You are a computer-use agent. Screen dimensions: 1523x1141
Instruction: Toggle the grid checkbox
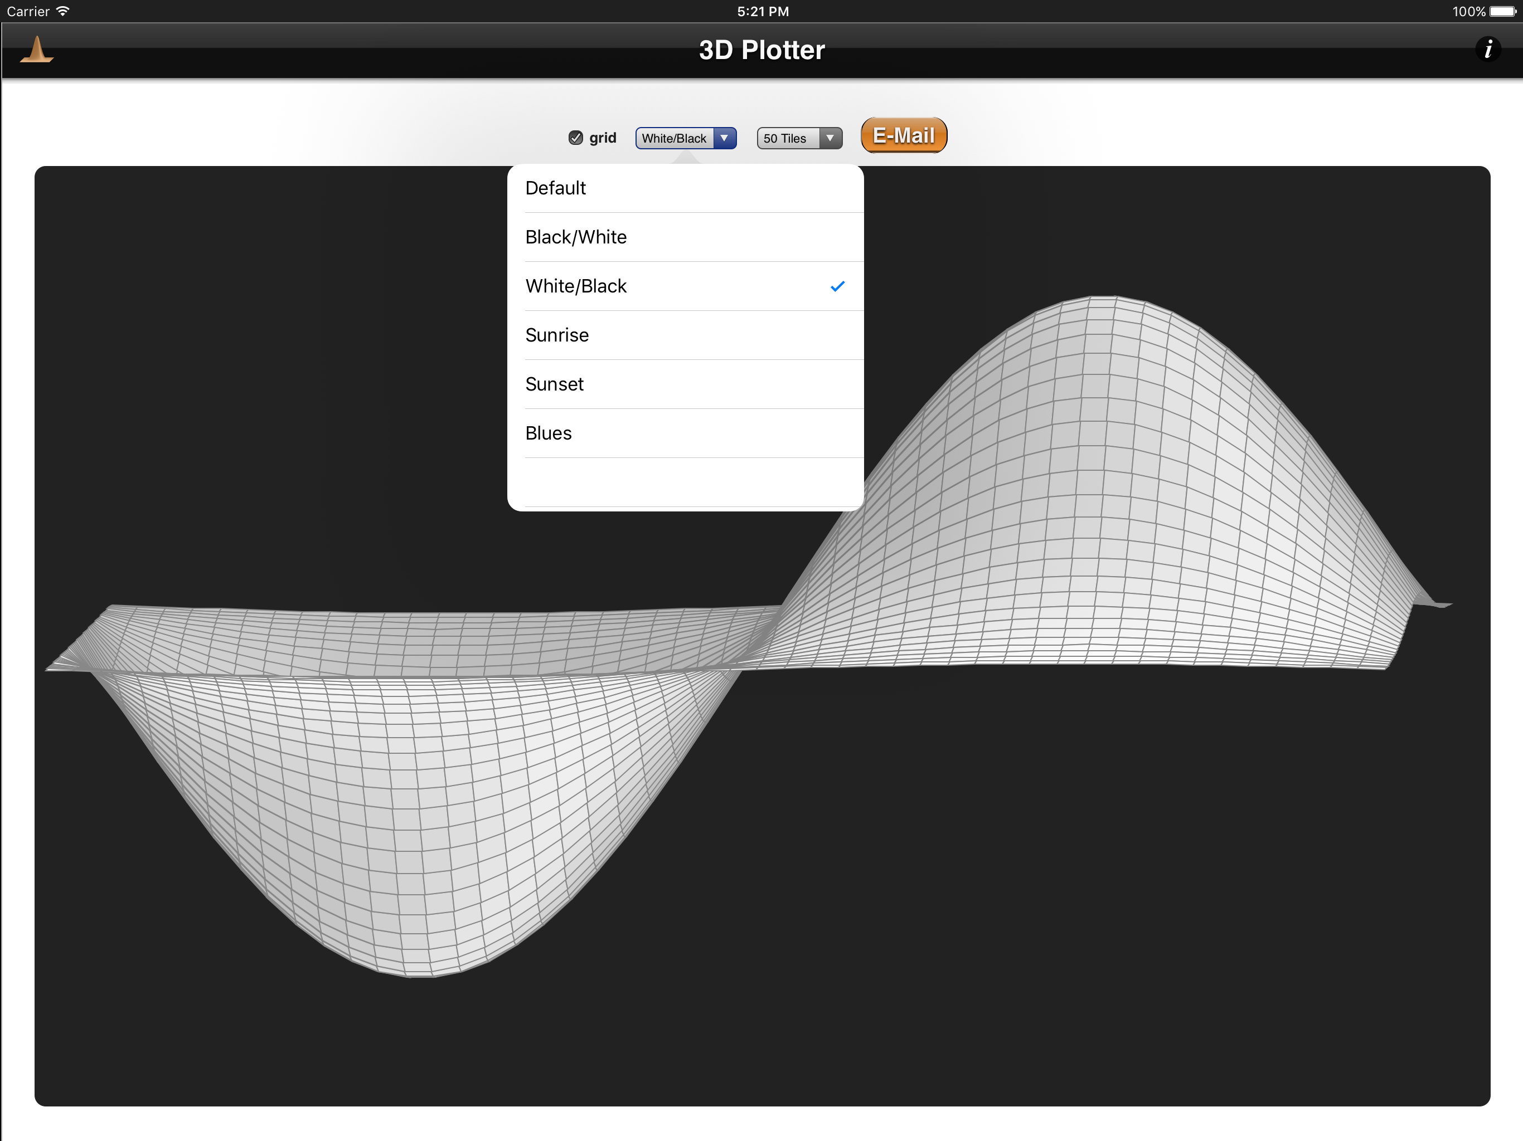coord(576,138)
